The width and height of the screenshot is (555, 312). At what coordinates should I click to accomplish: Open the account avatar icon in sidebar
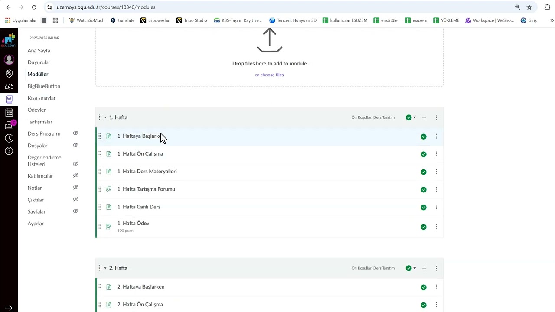9,59
